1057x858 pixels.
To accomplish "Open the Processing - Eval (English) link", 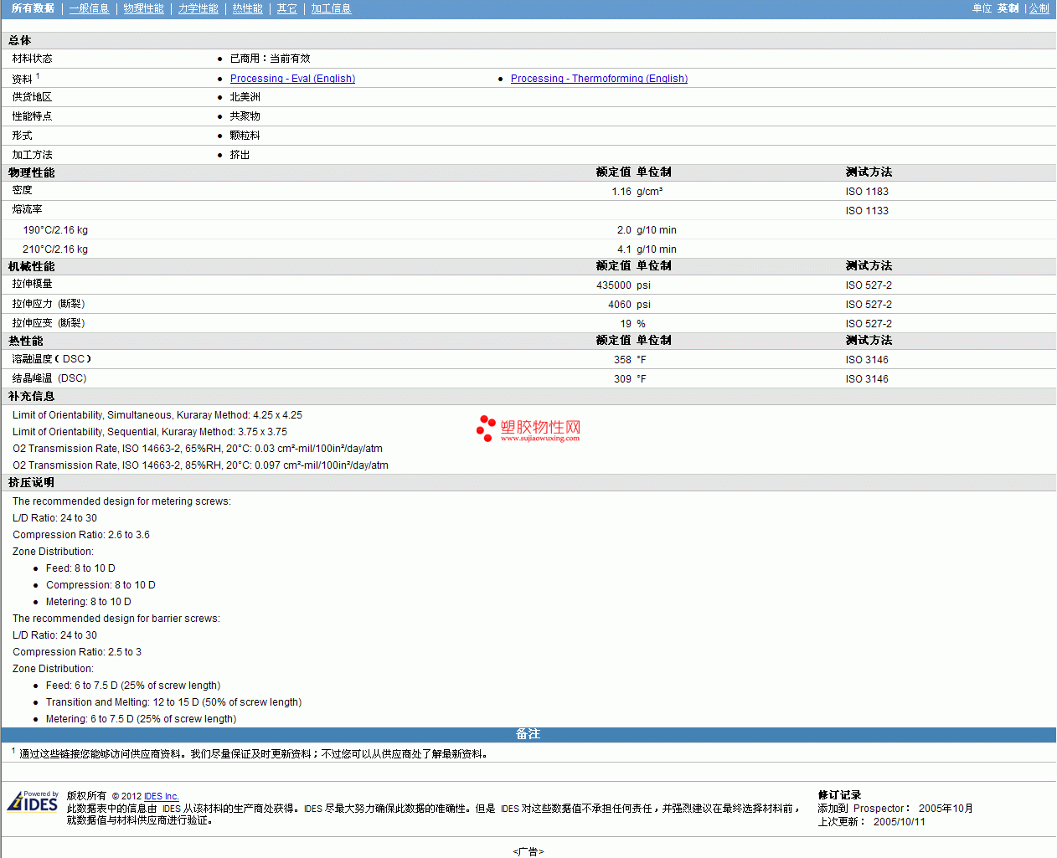I will [292, 79].
